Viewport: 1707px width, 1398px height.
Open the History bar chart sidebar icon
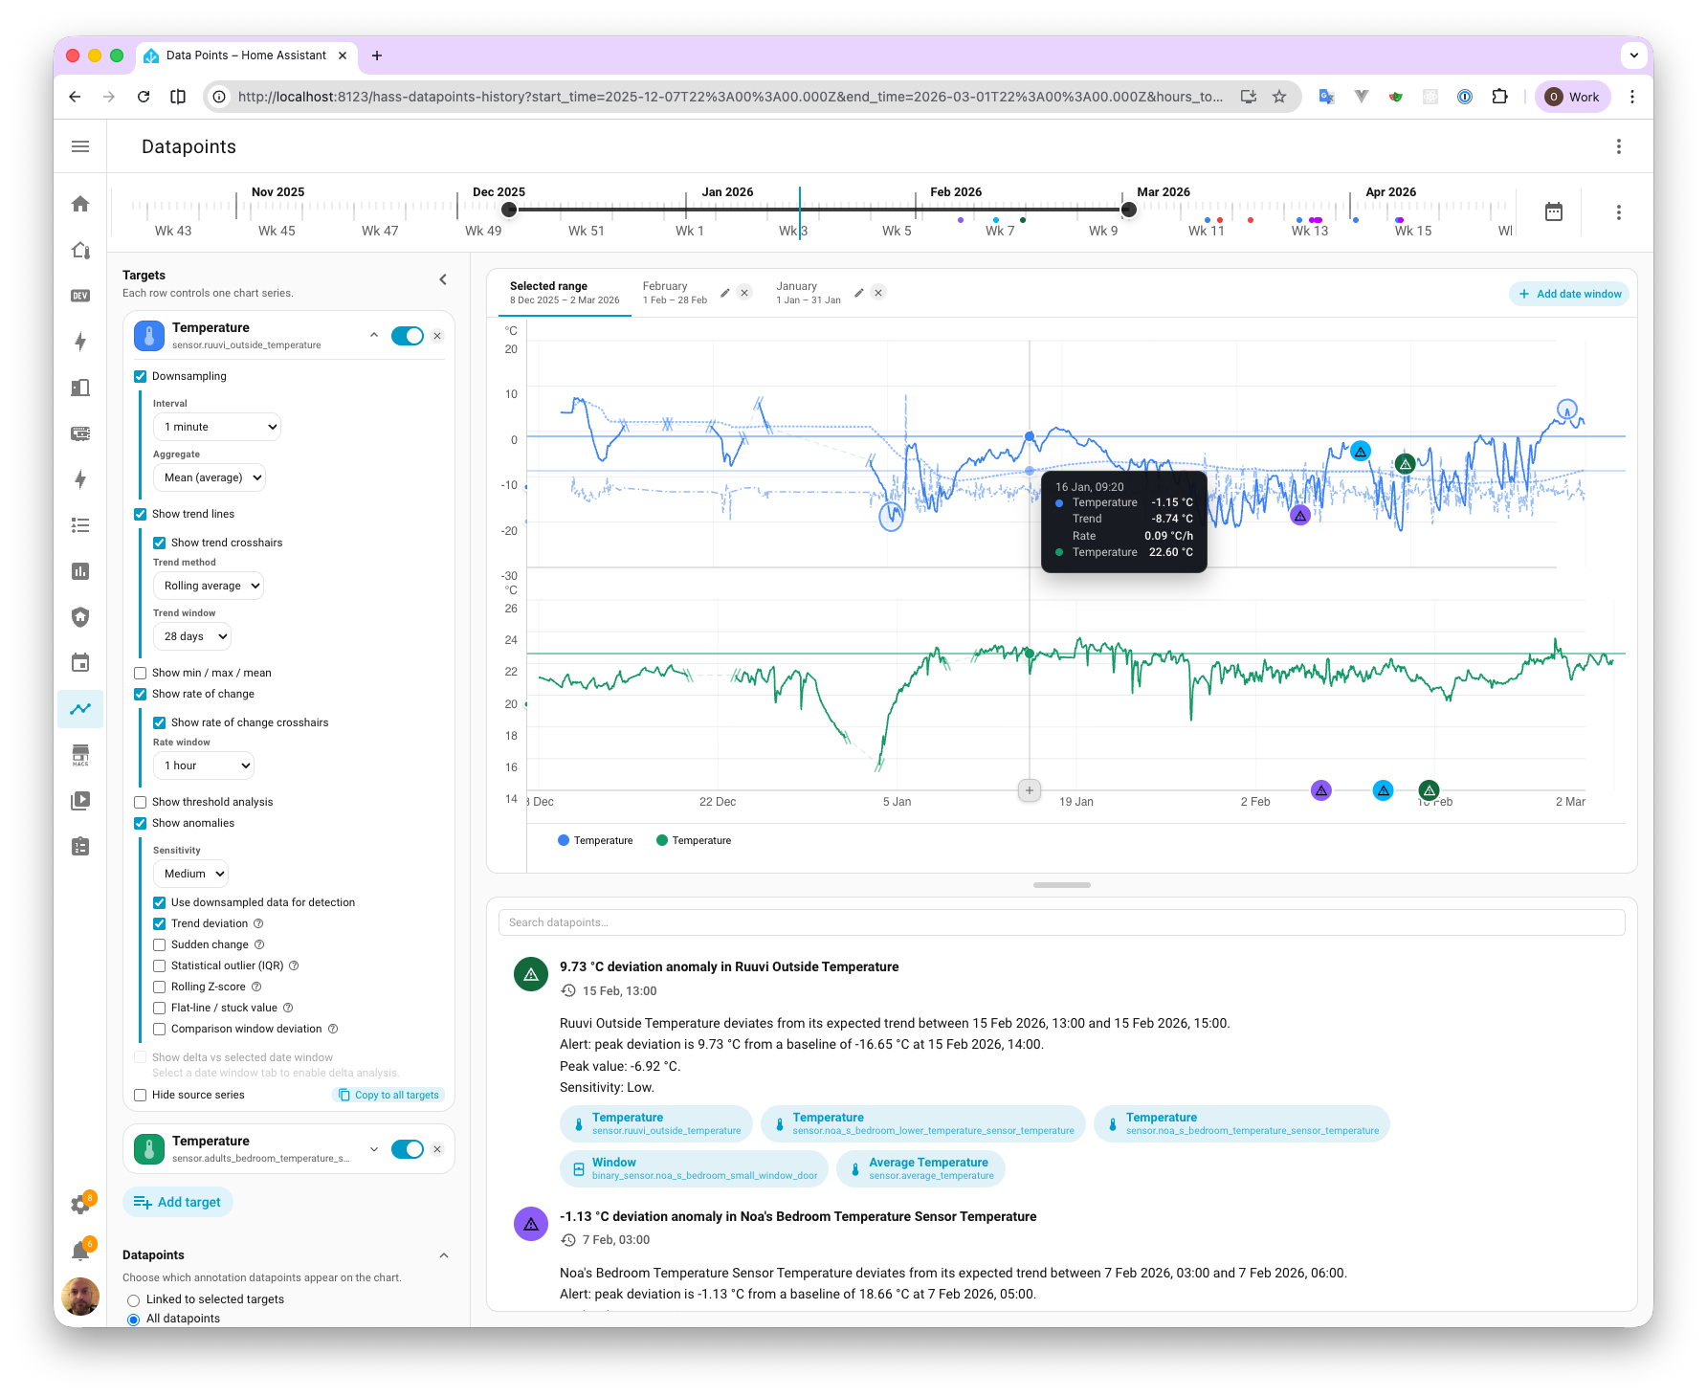pyautogui.click(x=80, y=571)
